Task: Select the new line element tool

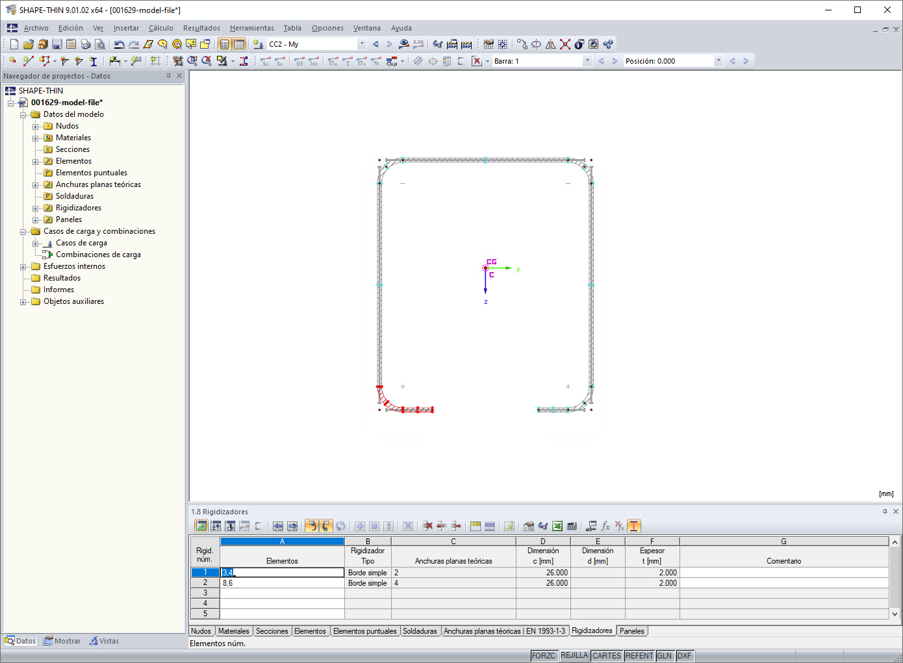Action: pos(28,61)
